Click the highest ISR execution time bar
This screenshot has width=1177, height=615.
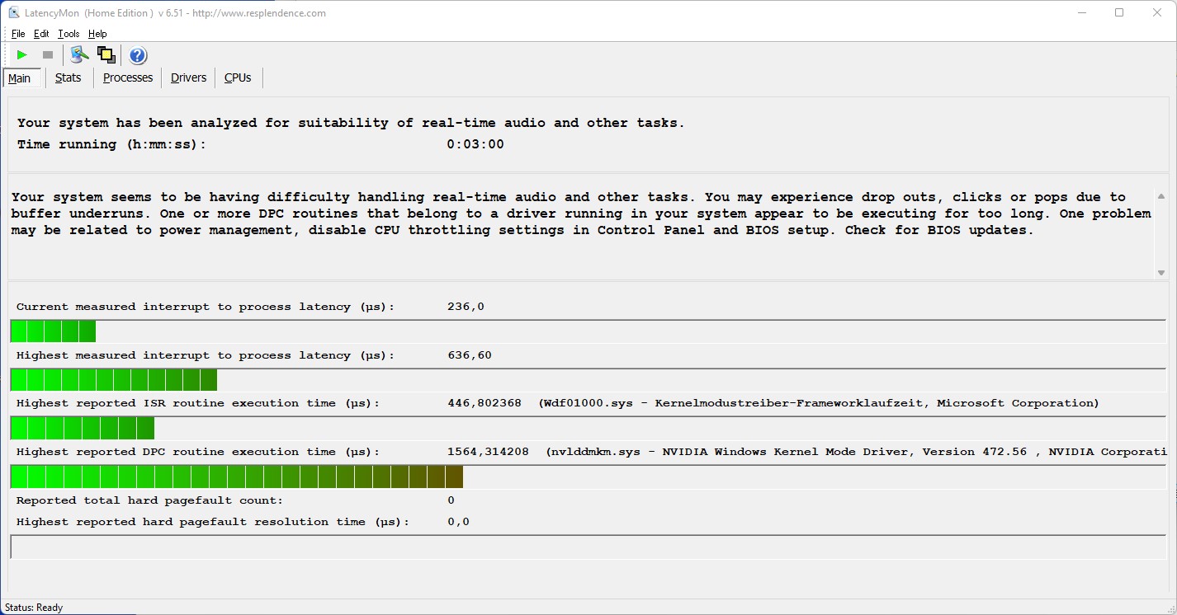(588, 428)
